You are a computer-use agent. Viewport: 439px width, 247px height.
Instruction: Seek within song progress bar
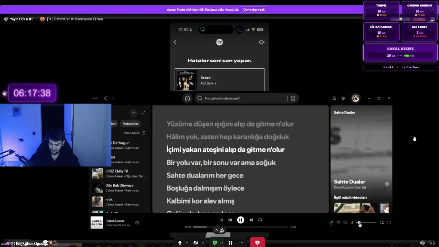pos(240,227)
